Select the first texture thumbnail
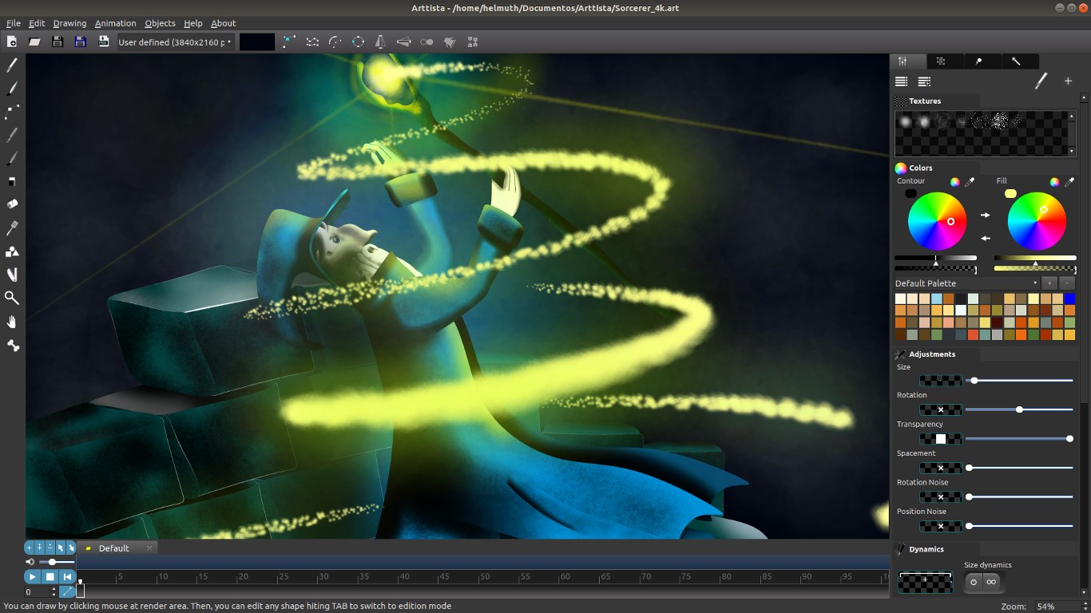 pyautogui.click(x=905, y=122)
